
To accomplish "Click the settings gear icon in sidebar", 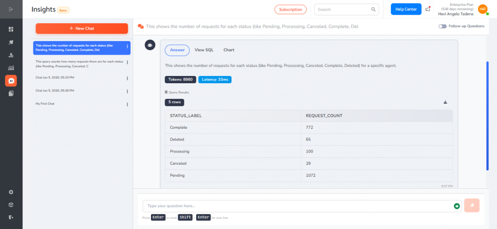I will click(x=11, y=192).
